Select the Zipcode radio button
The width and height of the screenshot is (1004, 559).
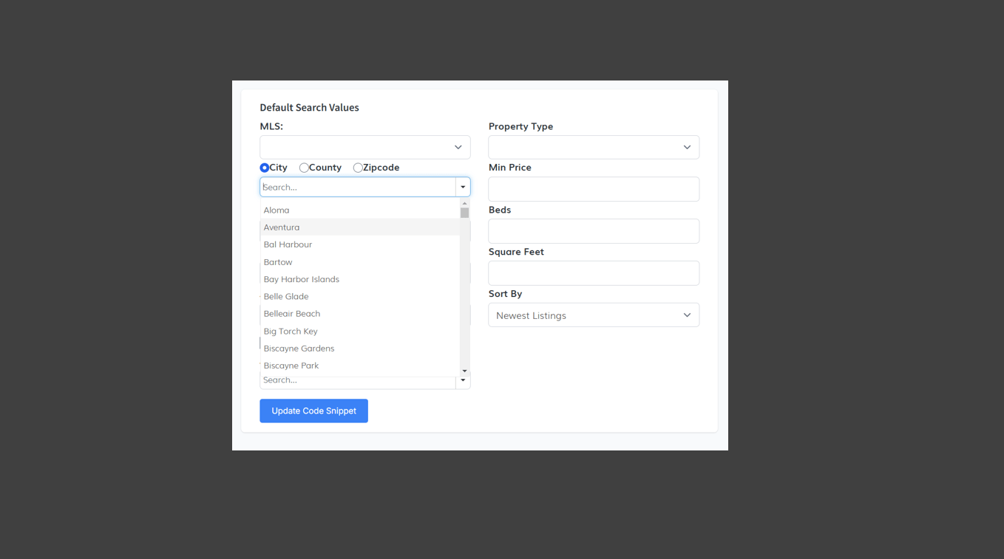(358, 168)
